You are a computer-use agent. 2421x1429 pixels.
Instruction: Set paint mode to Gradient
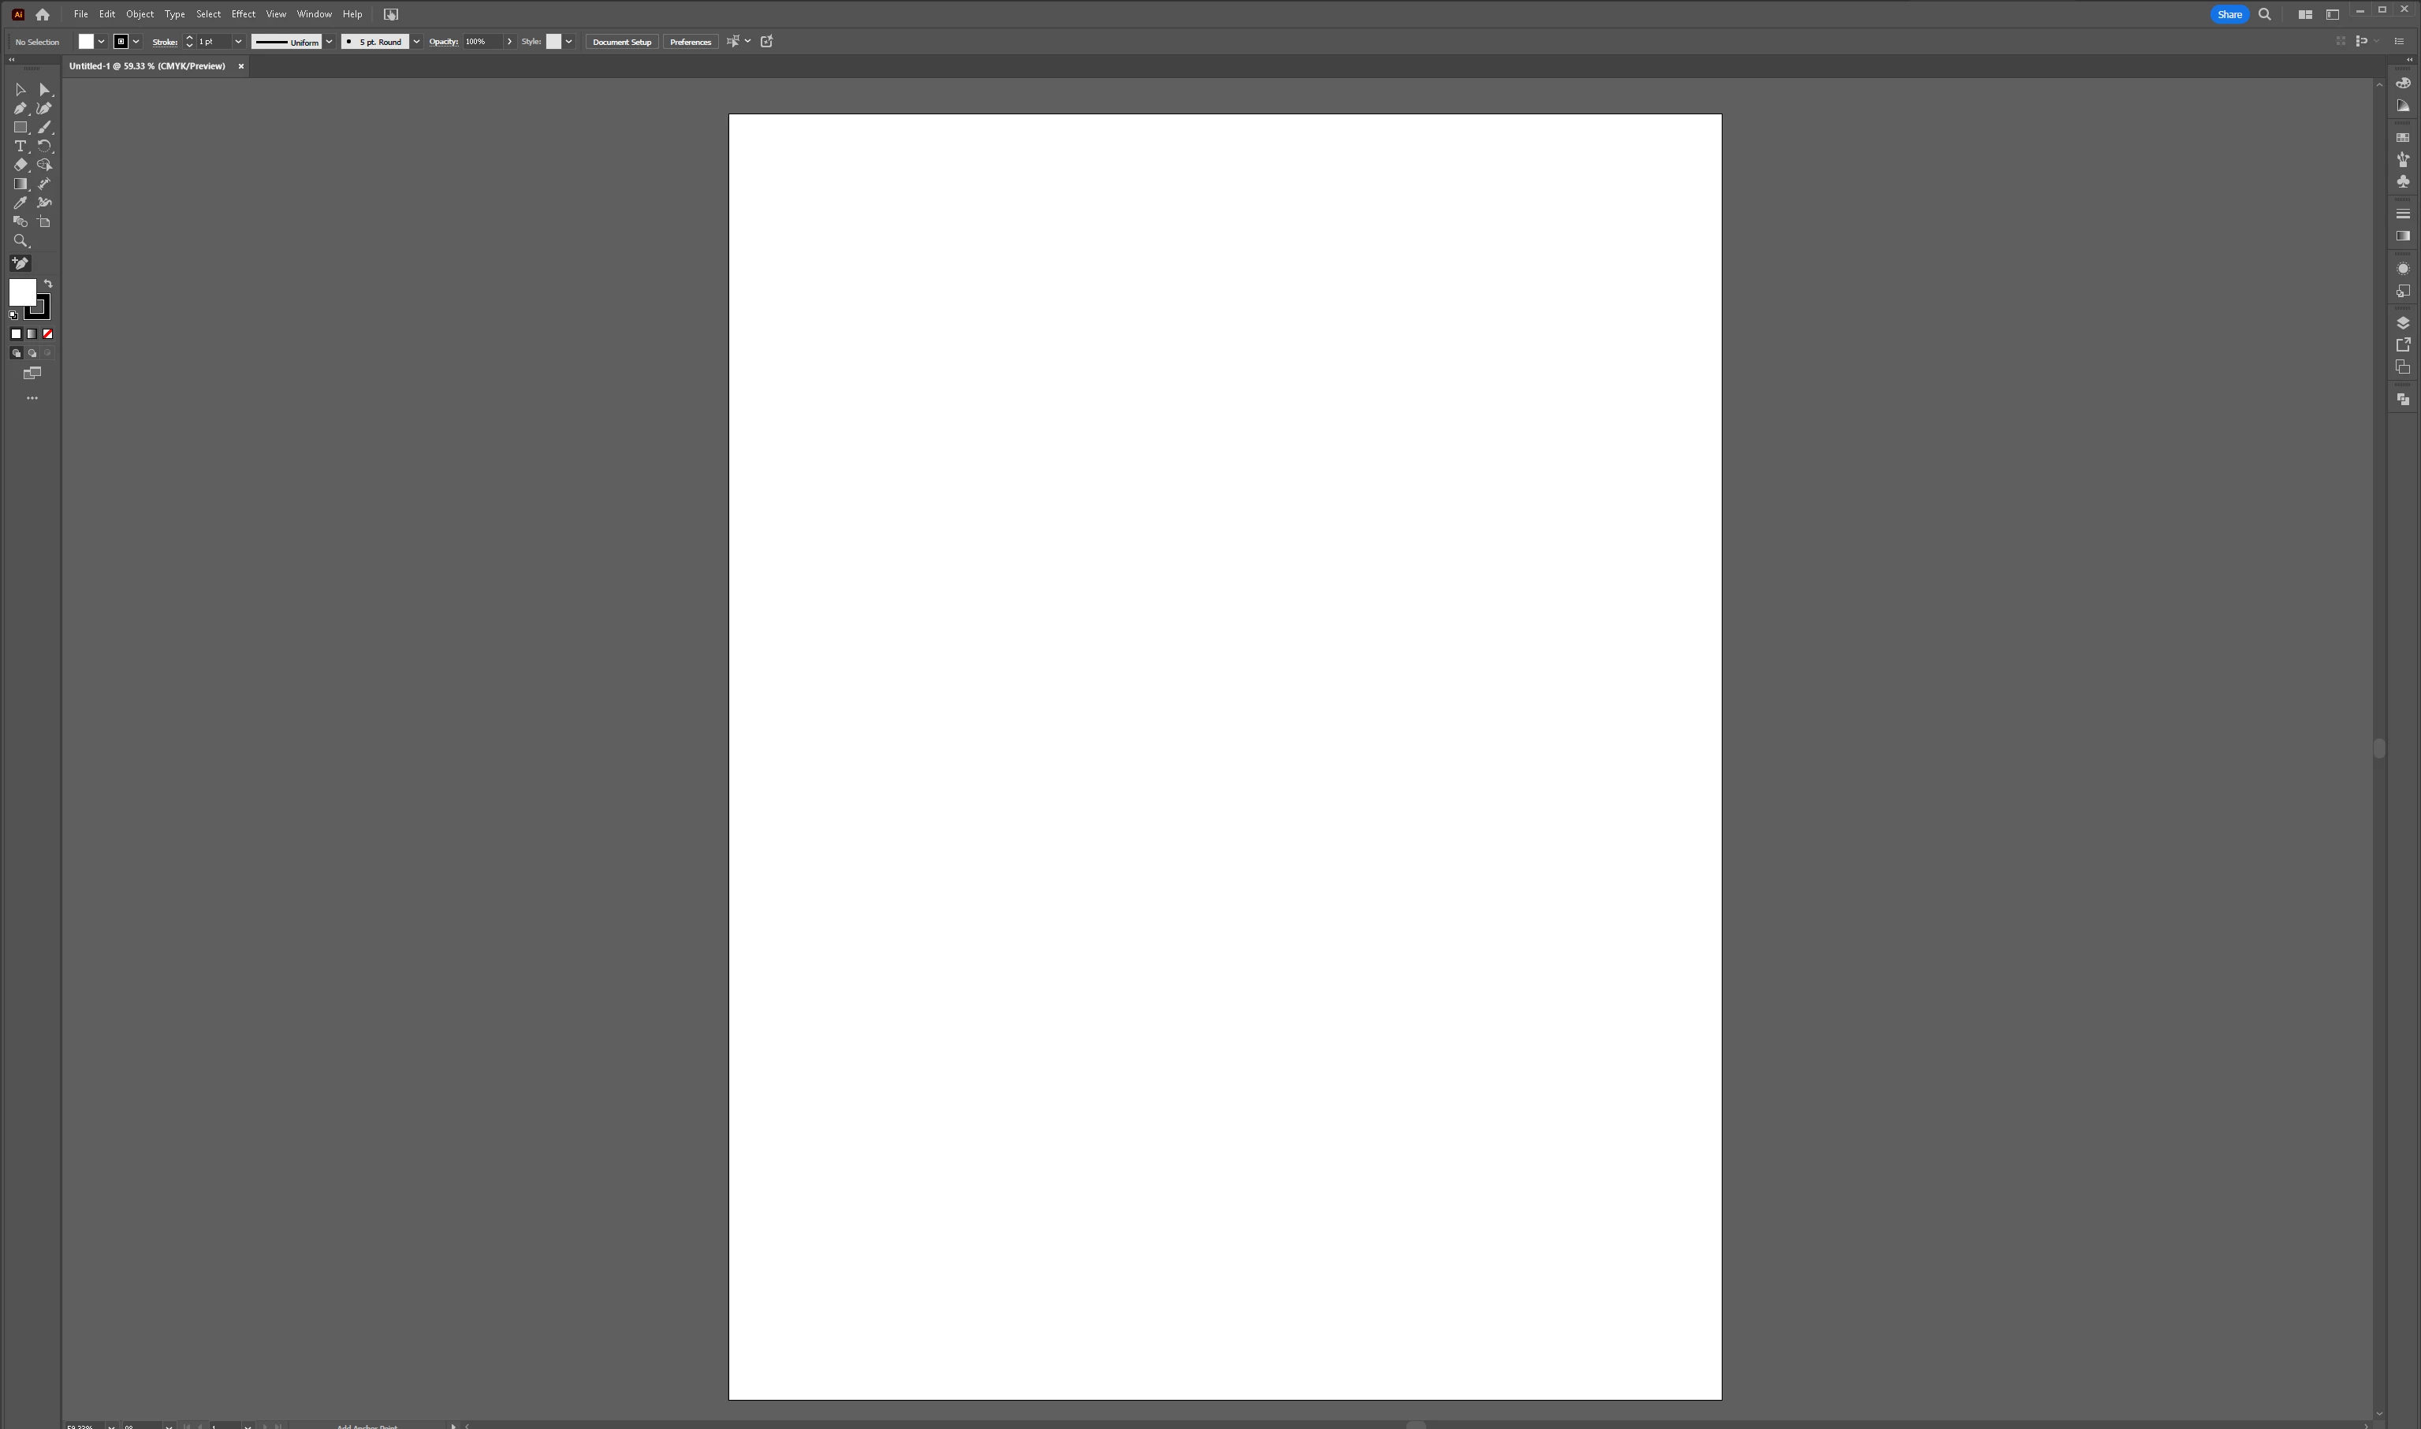(x=32, y=334)
